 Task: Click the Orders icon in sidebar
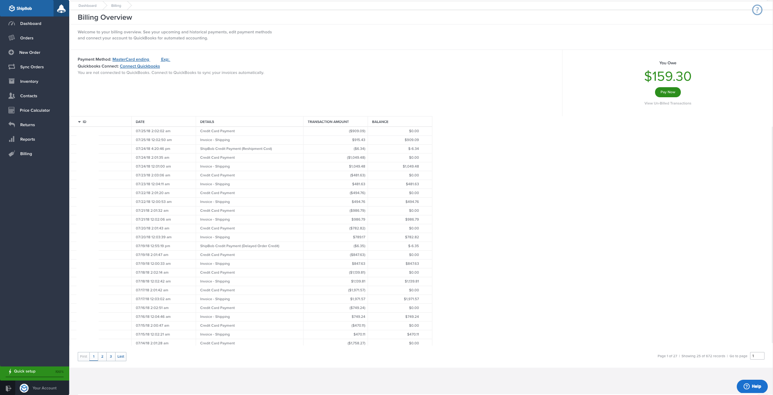[12, 38]
